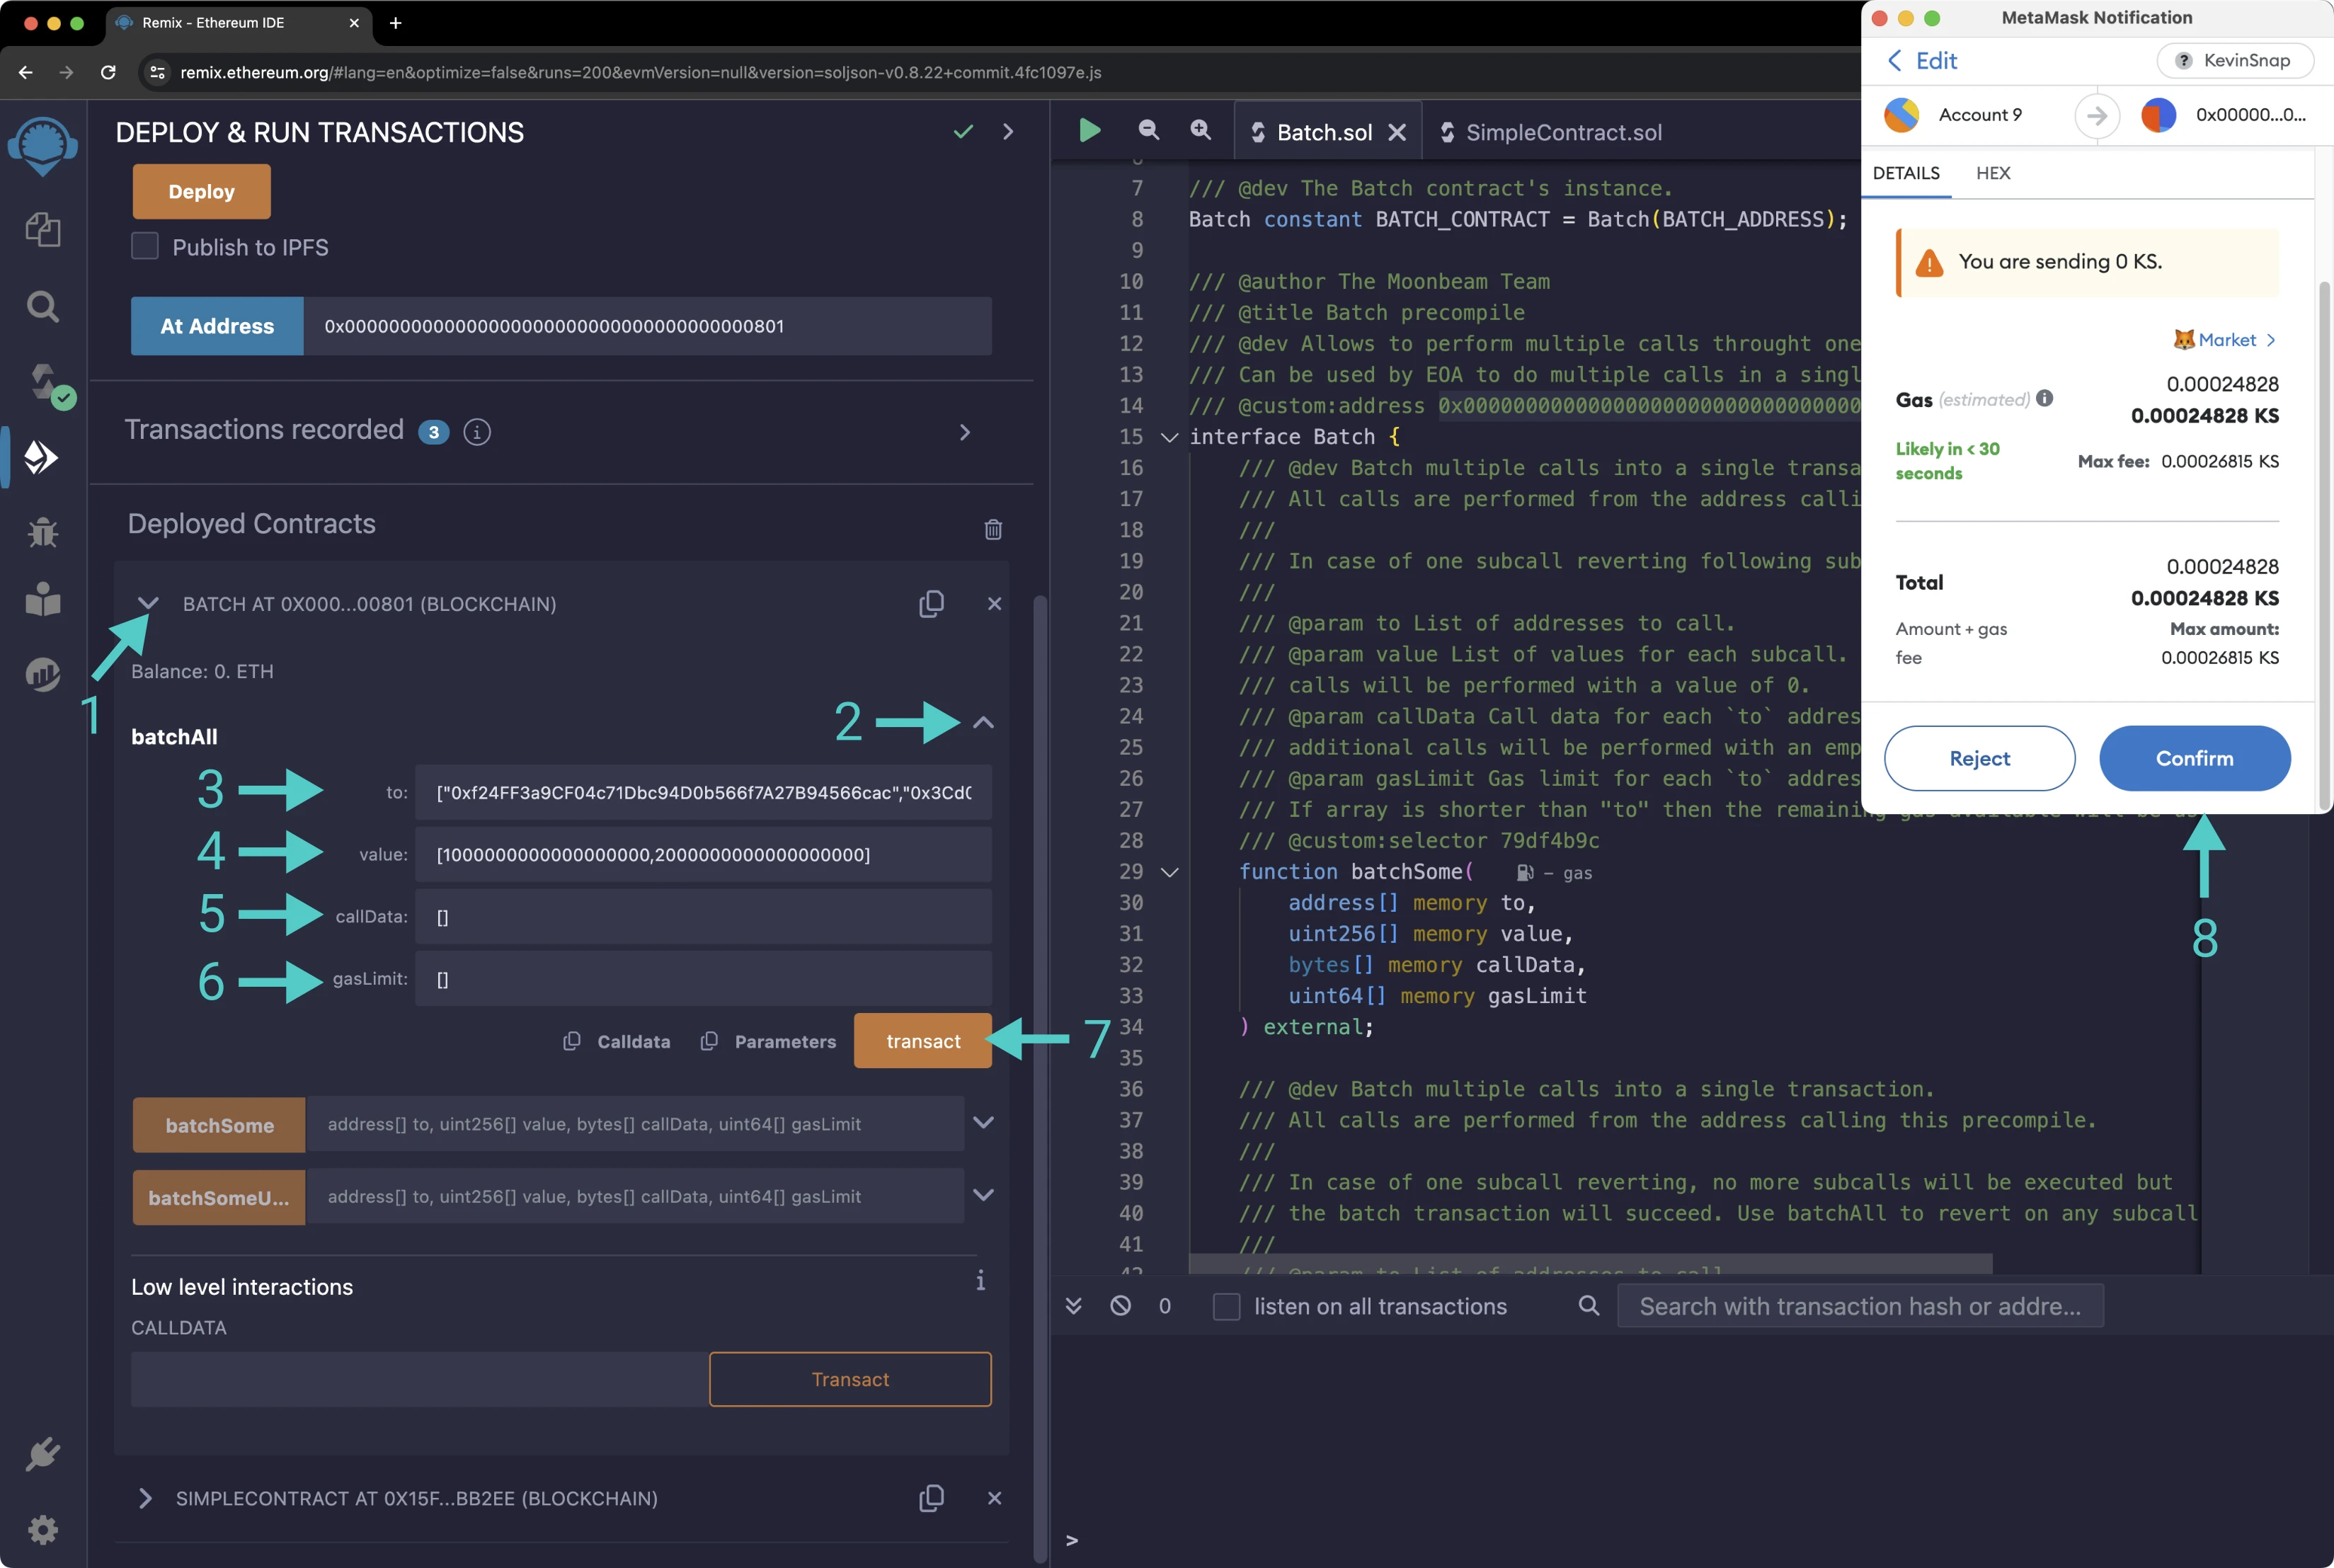
Task: Zoom in editor font
Action: point(1200,130)
